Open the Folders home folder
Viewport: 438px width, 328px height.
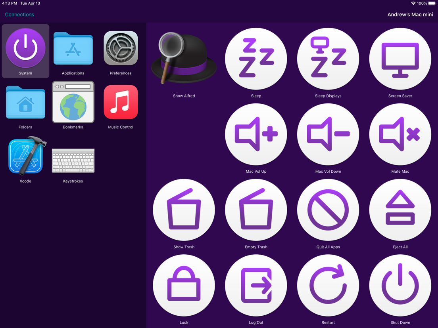point(25,102)
